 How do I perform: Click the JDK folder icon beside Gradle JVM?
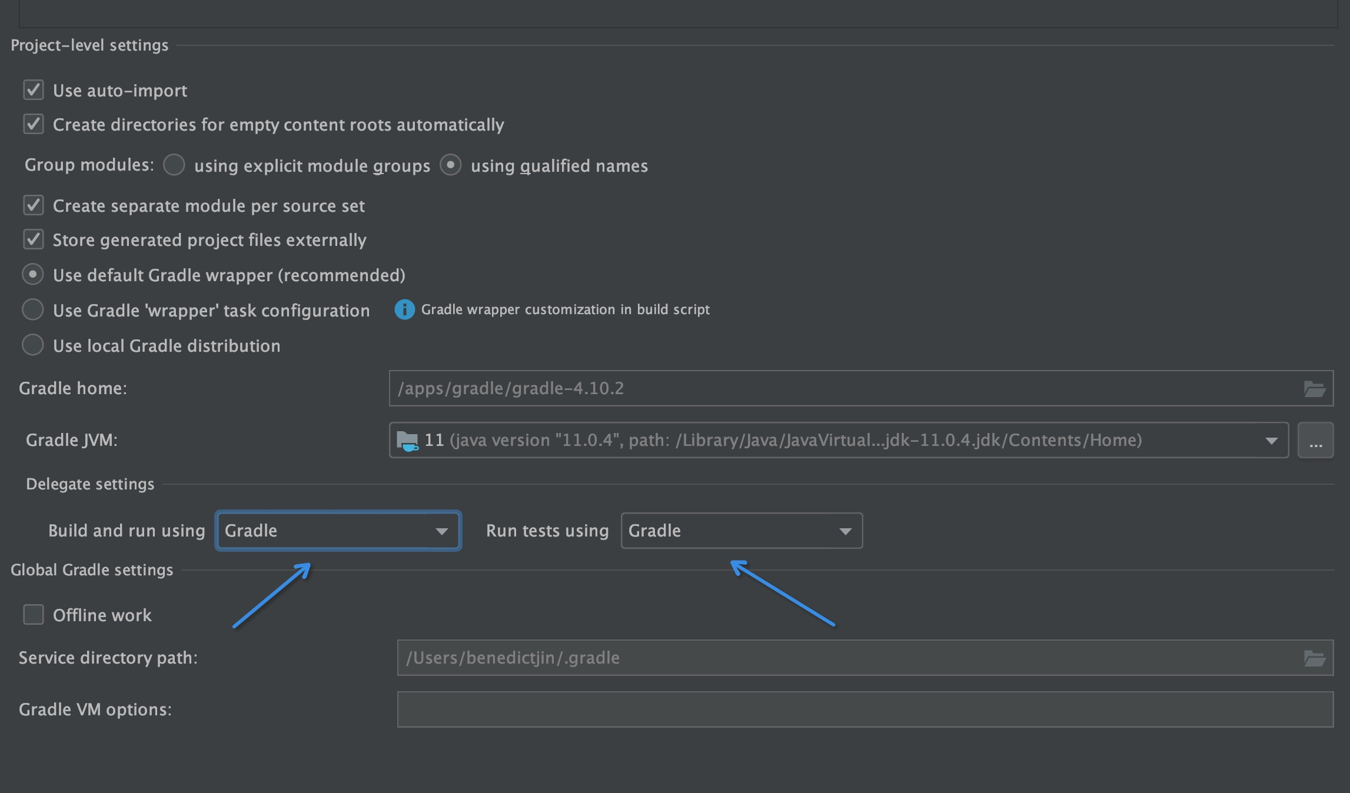click(407, 439)
